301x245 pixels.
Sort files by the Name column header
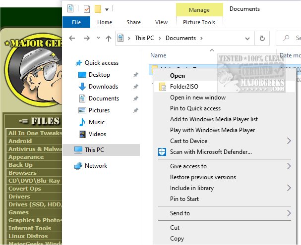click(158, 55)
